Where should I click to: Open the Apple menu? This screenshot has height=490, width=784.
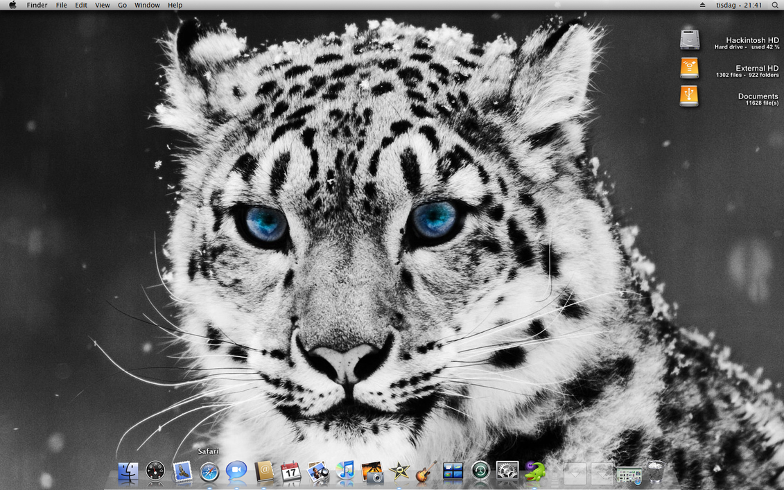point(12,5)
